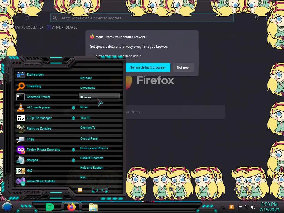Click Command Prompt label text
The image size is (284, 213).
[x=38, y=97]
